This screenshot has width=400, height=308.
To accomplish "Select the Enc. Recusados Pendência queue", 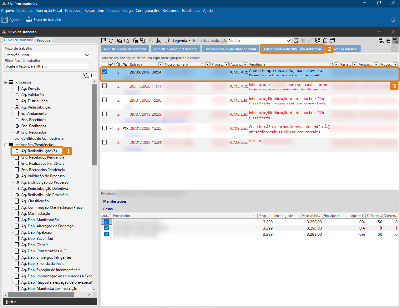I will click(x=43, y=170).
